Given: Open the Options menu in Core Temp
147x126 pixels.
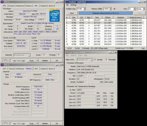Looking at the screenshot, I should coord(73,55).
